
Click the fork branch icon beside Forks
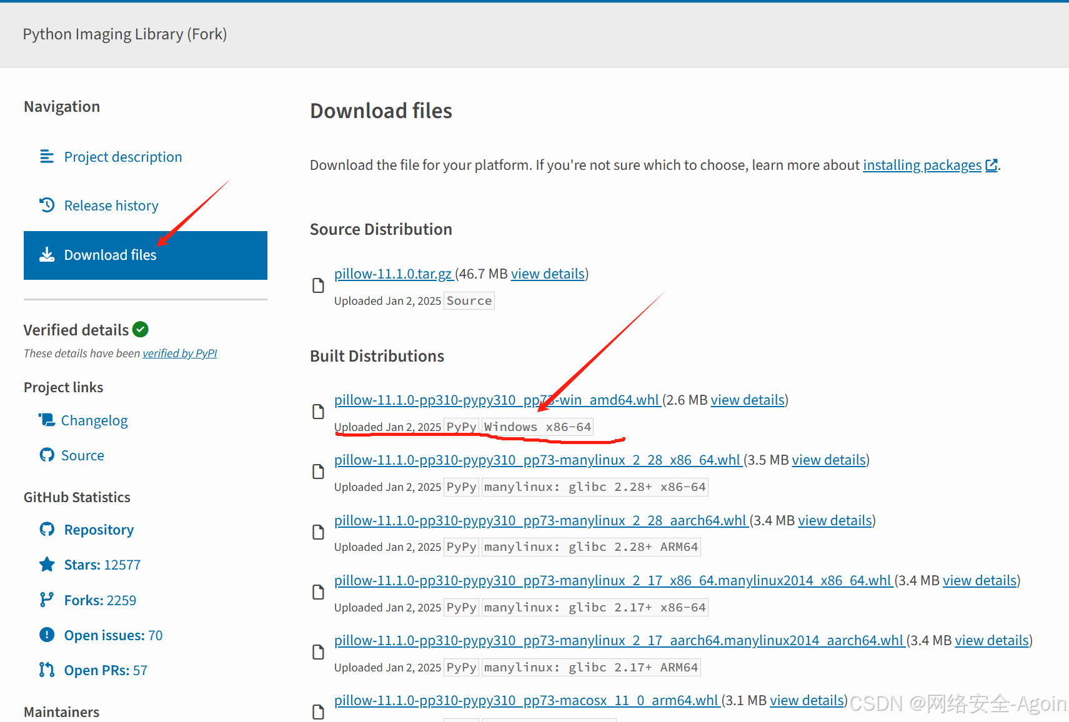pos(47,600)
